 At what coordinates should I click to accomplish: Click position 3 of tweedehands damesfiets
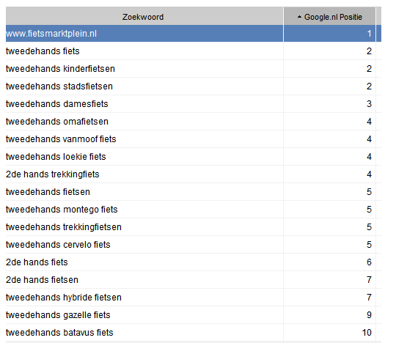pos(369,104)
